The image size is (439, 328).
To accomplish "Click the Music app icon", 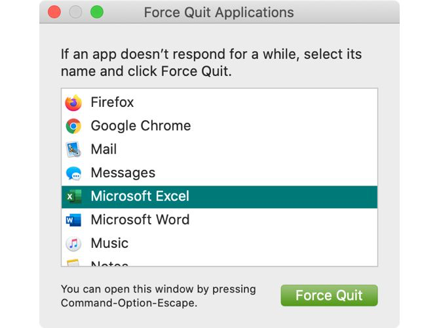I will point(73,243).
